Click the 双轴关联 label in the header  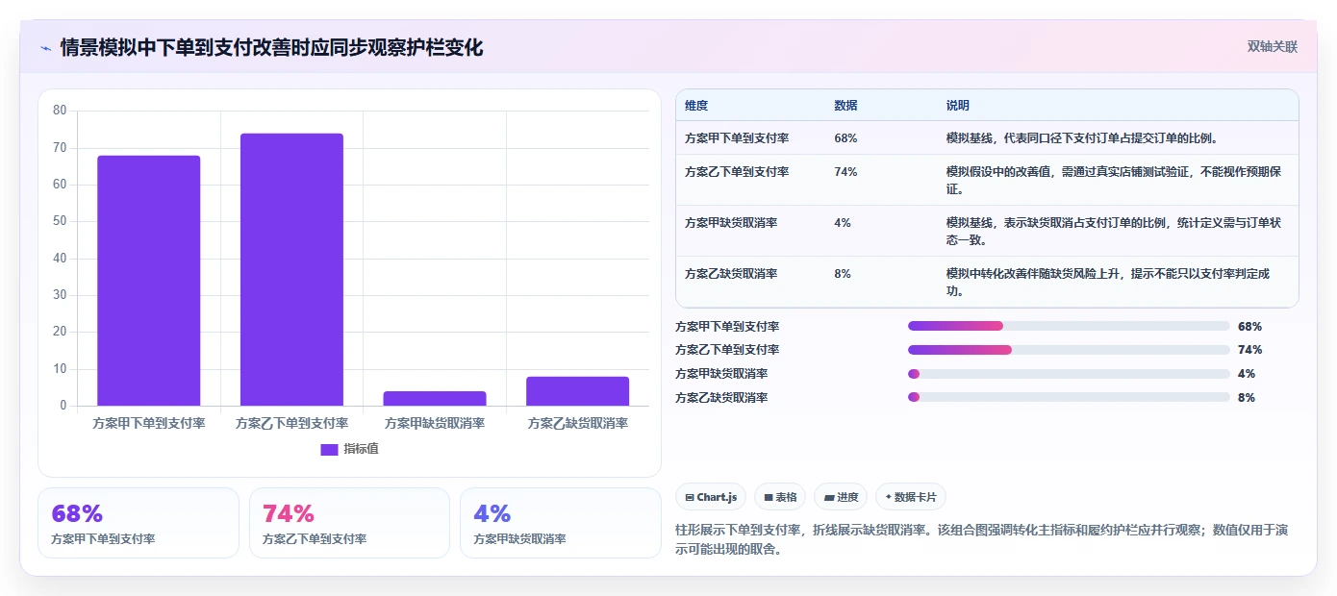click(1273, 47)
